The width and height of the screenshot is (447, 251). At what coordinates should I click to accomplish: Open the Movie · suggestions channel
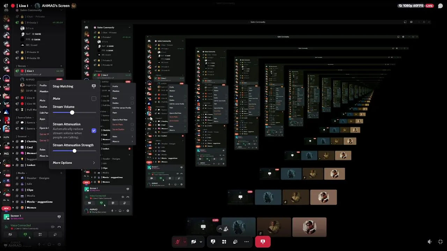(39, 202)
